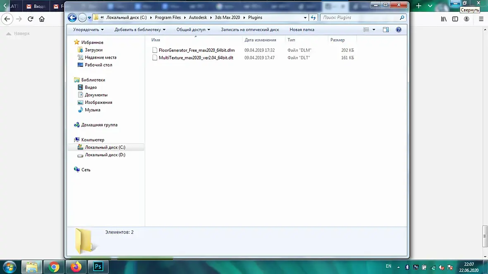This screenshot has height=274, width=488.
Task: Open Firefox hamburger menu
Action: pyautogui.click(x=481, y=19)
